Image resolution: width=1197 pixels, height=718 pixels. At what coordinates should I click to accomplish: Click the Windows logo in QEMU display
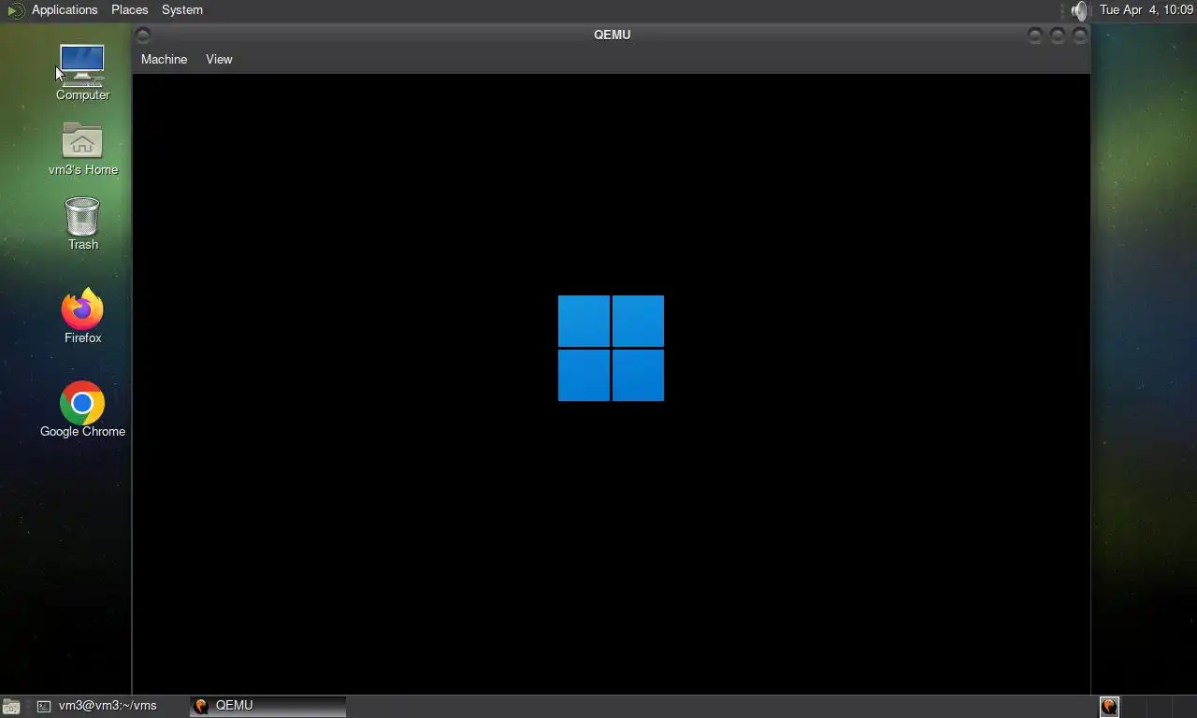(611, 348)
